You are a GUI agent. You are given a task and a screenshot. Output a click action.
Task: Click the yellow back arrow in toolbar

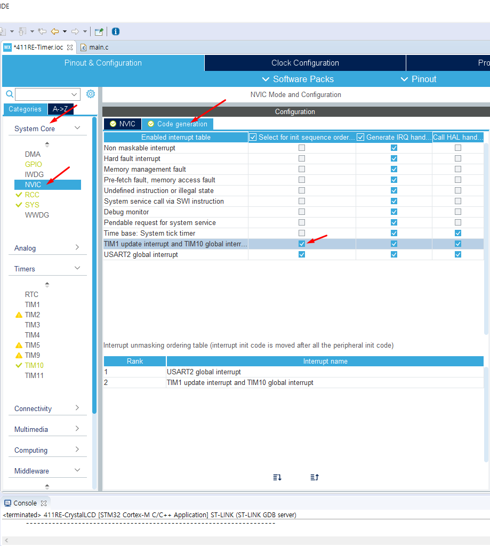point(55,31)
